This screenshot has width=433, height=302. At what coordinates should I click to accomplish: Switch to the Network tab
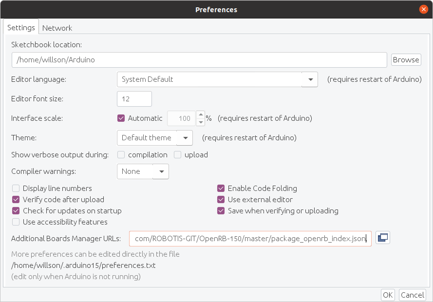coord(57,28)
